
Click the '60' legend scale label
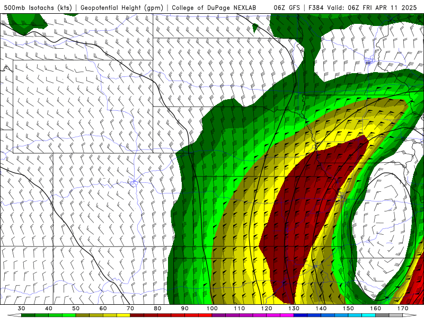(x=103, y=308)
